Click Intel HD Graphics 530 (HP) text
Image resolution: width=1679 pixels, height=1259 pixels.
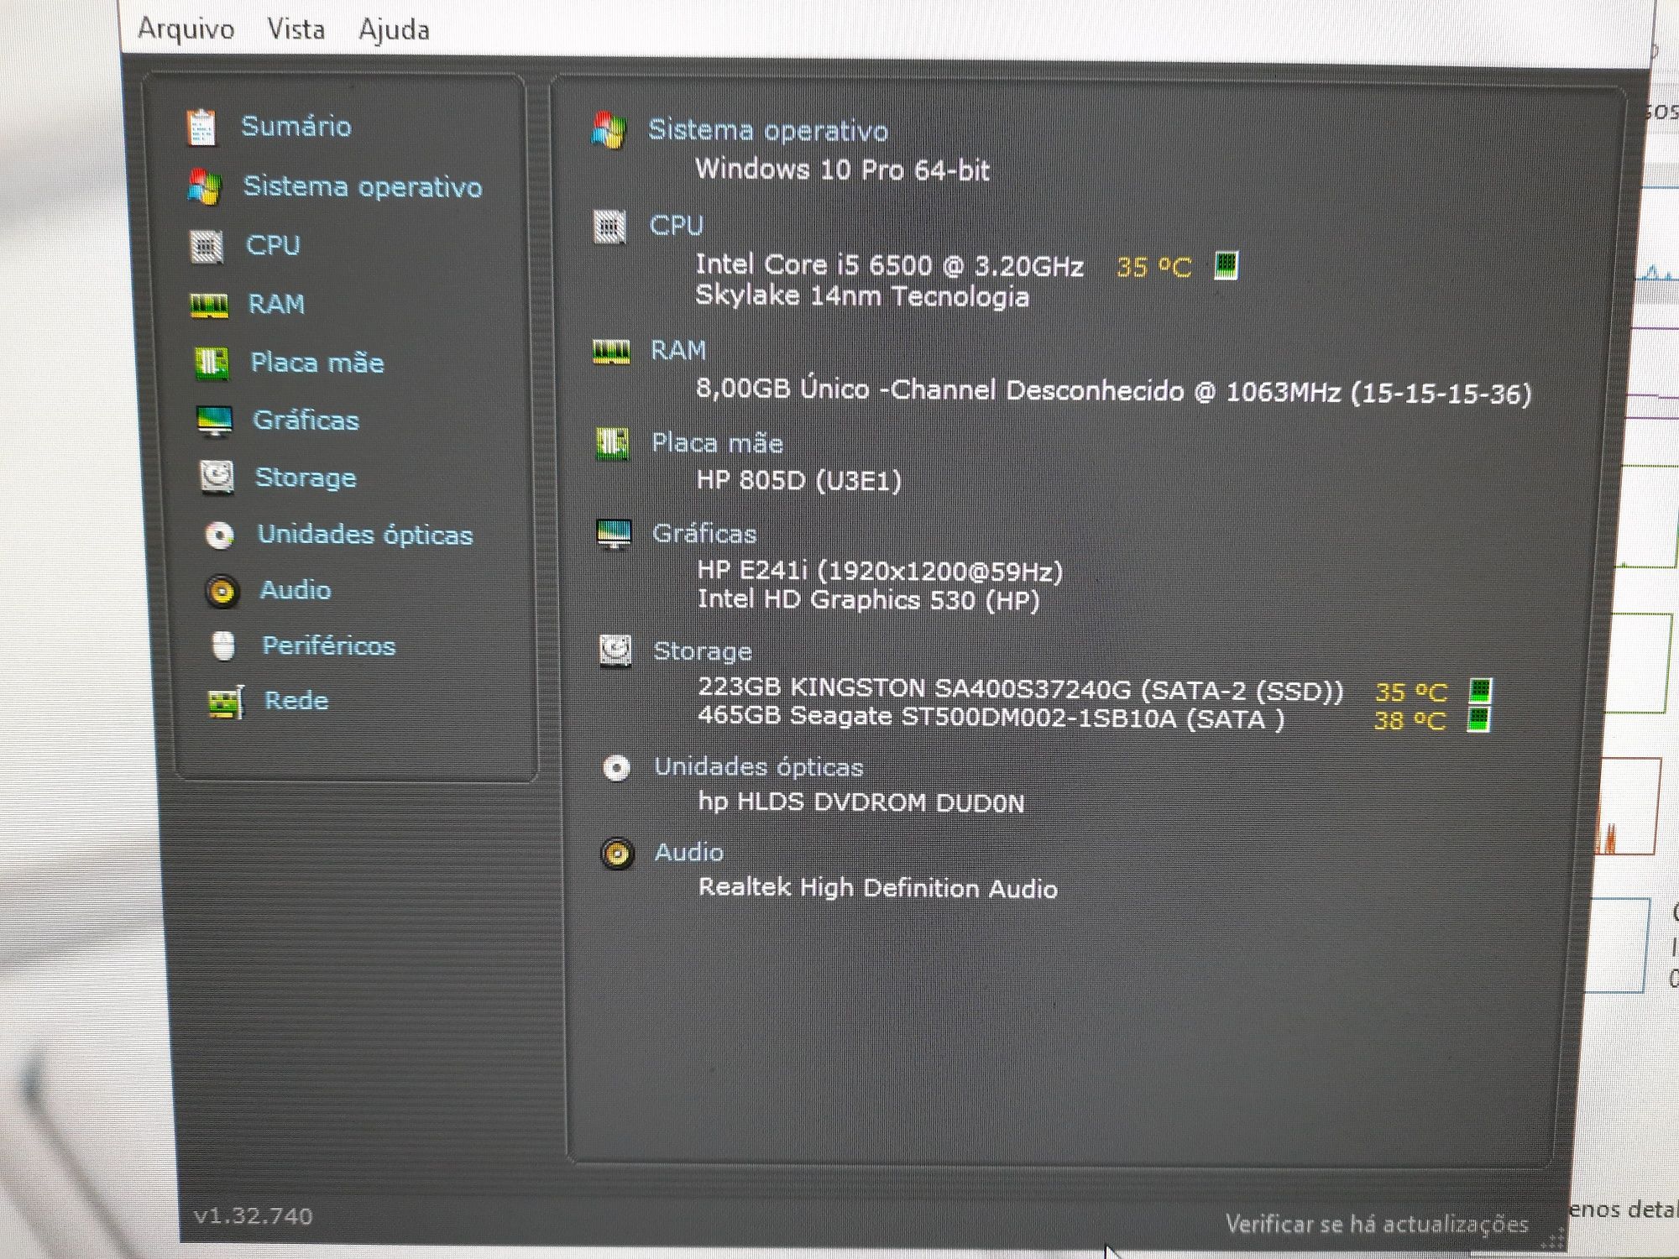pos(869,600)
